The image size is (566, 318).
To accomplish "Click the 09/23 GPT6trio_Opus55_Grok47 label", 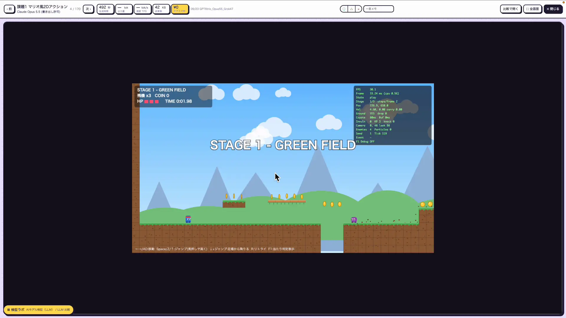I will [x=212, y=9].
